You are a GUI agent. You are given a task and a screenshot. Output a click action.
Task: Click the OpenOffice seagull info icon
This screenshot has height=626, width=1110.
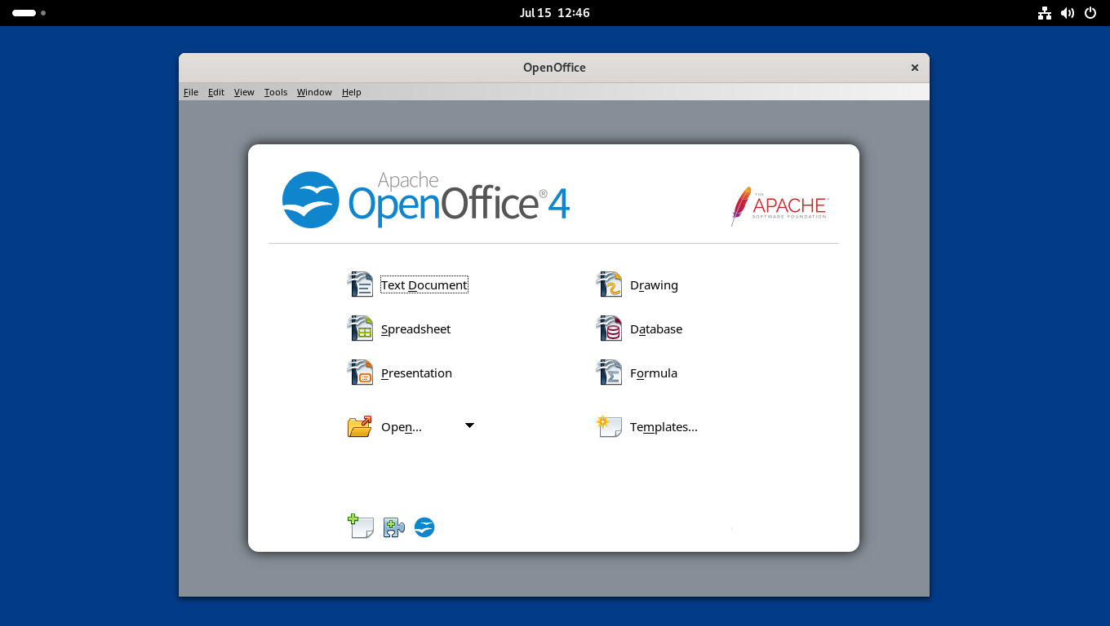point(424,527)
